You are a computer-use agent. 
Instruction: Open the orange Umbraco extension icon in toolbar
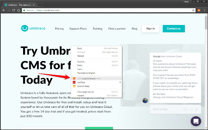(199, 10)
